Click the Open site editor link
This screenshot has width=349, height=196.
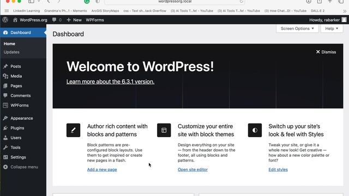click(x=192, y=169)
